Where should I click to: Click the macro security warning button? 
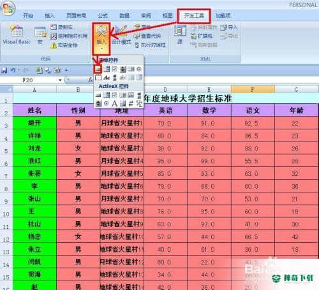[x=64, y=45]
